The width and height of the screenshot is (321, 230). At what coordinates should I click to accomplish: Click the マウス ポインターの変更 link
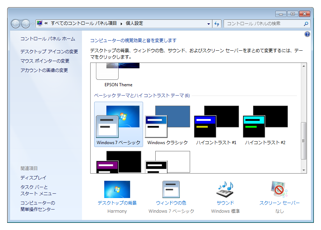[45, 61]
